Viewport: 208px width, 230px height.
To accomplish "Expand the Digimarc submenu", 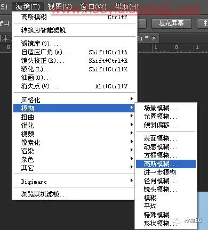I will (x=74, y=182).
